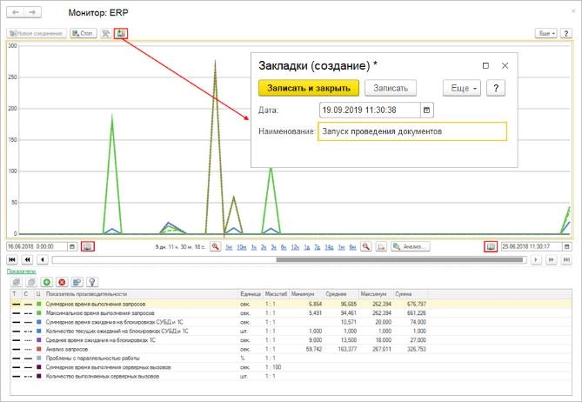Screen dimensions: 582x402
Task: Open the Еще menu in the monitor toolbar
Action: [545, 33]
